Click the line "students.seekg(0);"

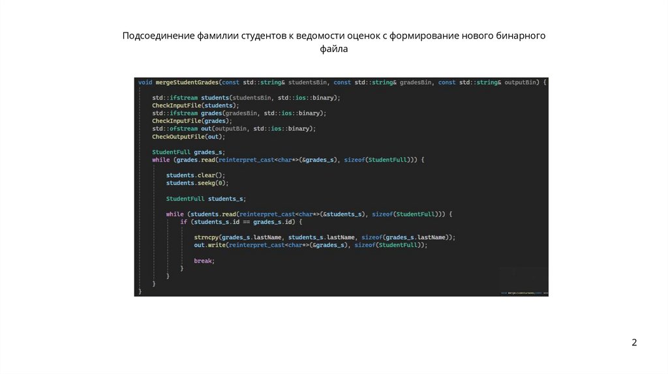197,183
